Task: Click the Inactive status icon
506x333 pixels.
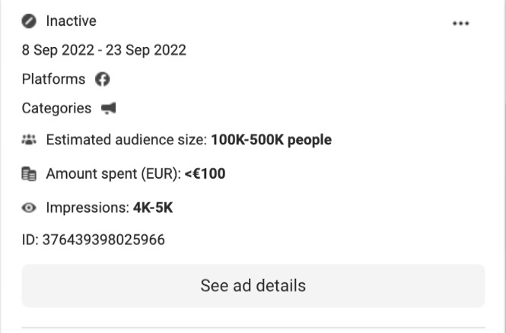Action: point(29,21)
